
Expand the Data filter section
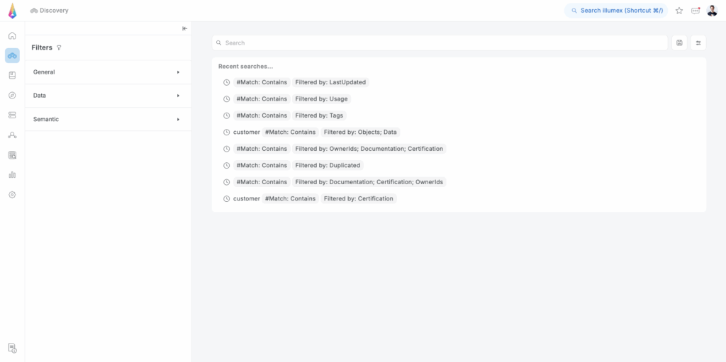pos(108,96)
